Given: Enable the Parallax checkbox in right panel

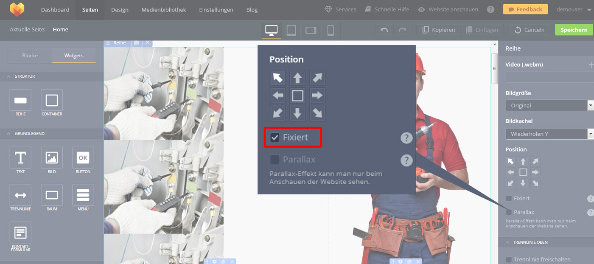Looking at the screenshot, I should pos(509,212).
